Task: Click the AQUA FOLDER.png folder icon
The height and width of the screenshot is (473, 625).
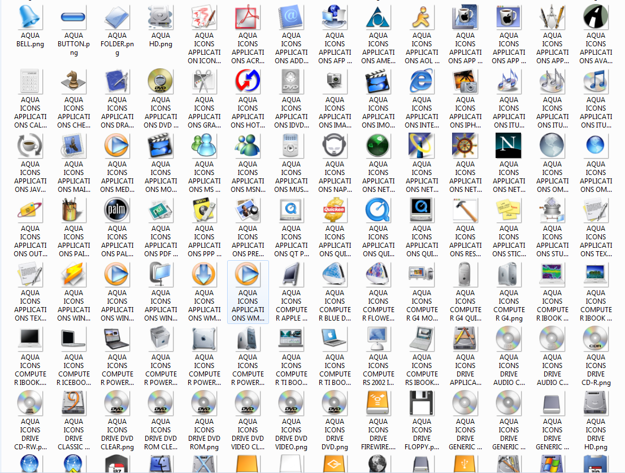Action: 117,17
